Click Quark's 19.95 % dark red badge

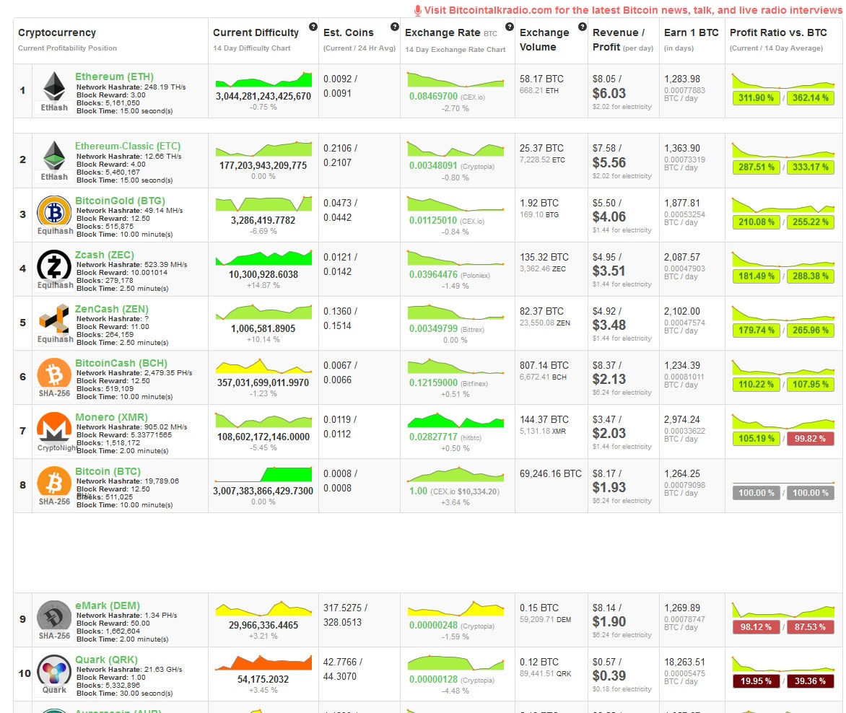[756, 681]
